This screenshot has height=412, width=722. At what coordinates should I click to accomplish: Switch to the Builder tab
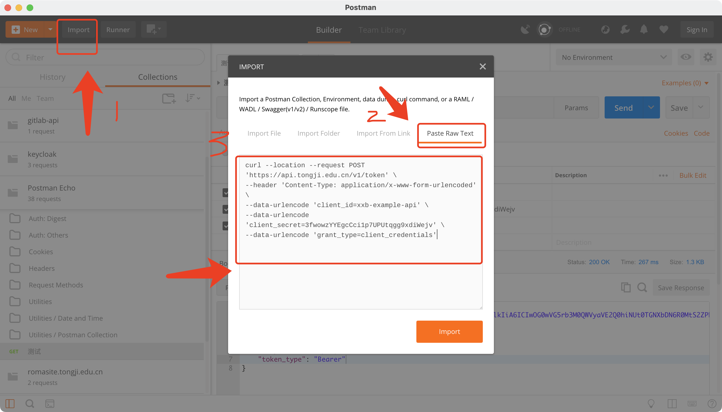pos(329,30)
